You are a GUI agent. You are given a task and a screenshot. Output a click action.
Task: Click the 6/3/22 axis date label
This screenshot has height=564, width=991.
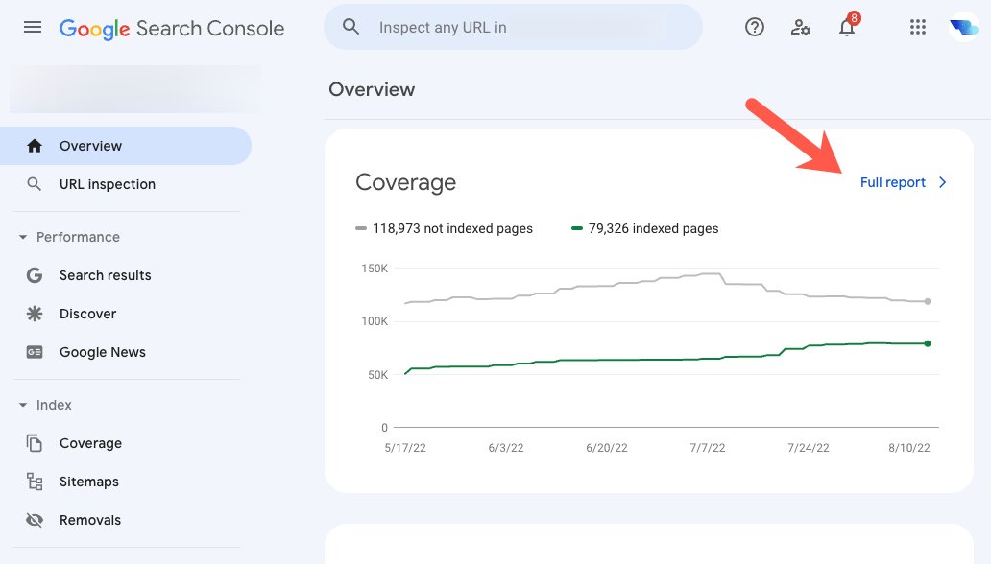point(506,448)
